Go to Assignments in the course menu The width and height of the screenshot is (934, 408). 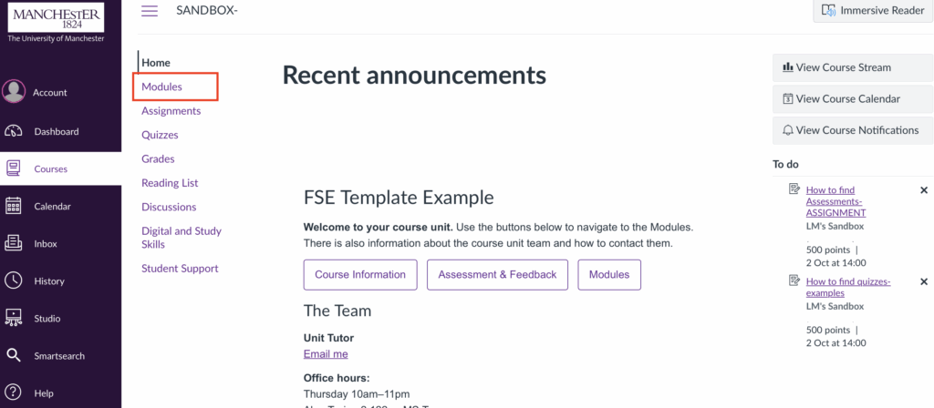click(171, 111)
